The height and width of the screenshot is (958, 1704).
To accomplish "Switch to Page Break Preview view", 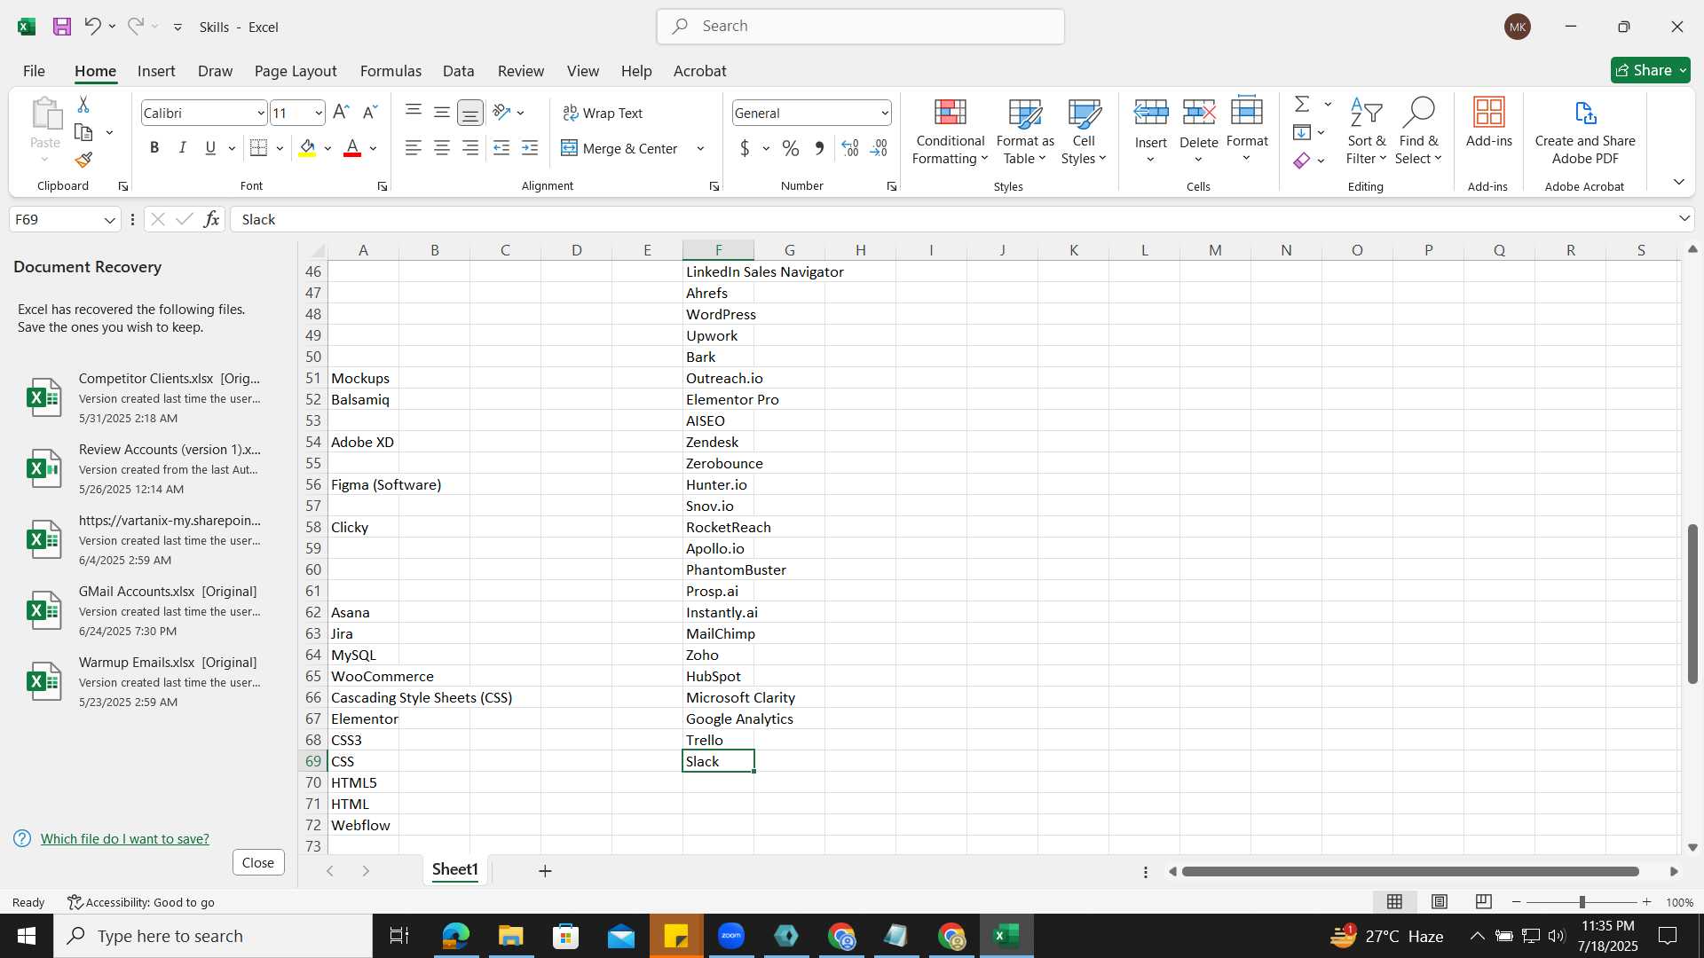I will tap(1484, 901).
